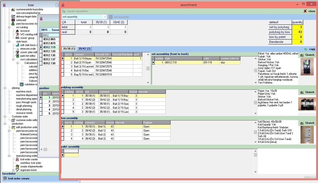Click the delivery-target-date icon in tree
Screen dimensions: 318x183
point(13,17)
